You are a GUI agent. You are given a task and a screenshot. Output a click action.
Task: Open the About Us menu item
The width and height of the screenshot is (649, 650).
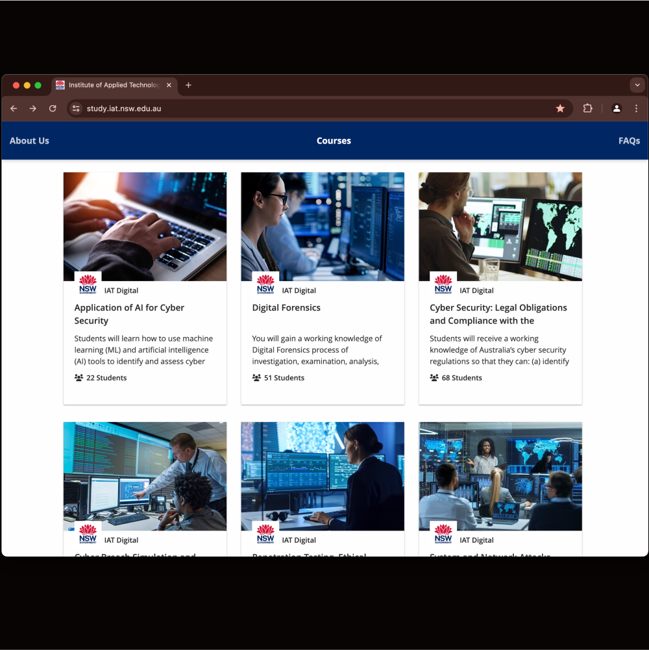click(29, 141)
